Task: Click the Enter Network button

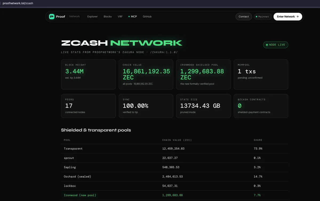Action: pos(288,17)
